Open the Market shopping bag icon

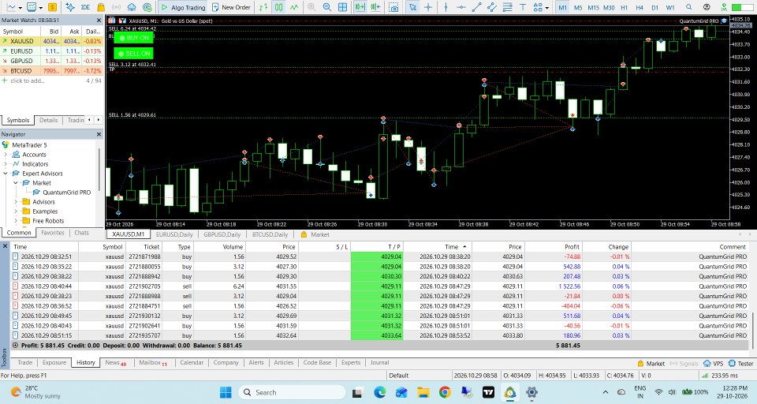tap(101, 7)
